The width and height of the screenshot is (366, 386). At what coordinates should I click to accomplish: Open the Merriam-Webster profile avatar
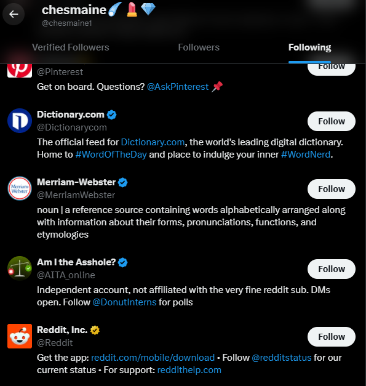(20, 188)
